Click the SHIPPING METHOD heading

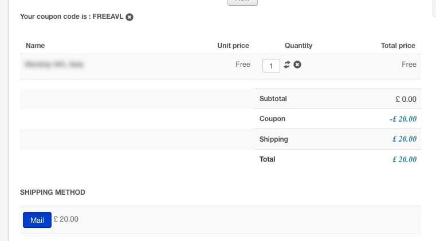(53, 192)
